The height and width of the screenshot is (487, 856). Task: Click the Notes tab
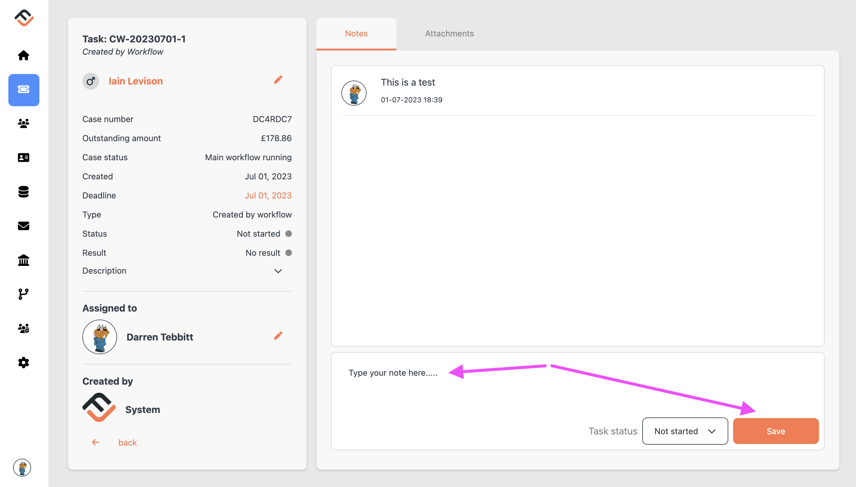pos(356,33)
